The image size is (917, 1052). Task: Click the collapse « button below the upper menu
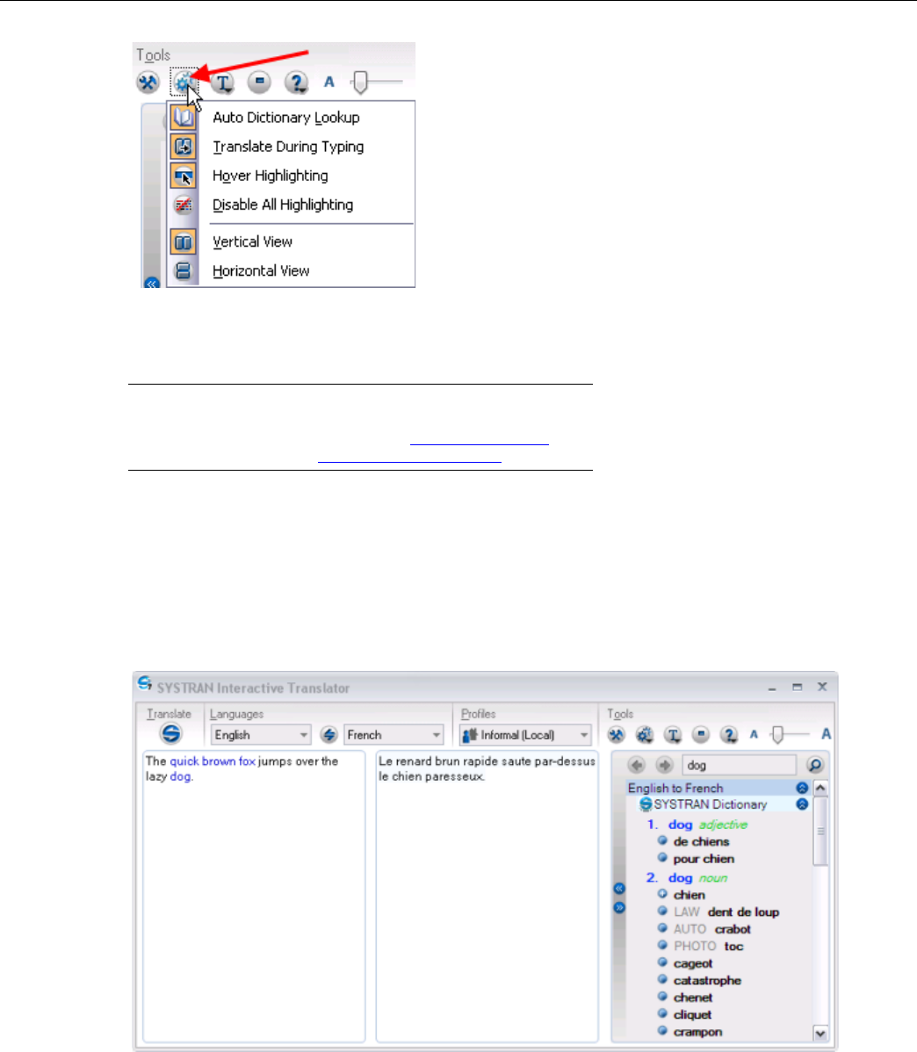click(152, 283)
